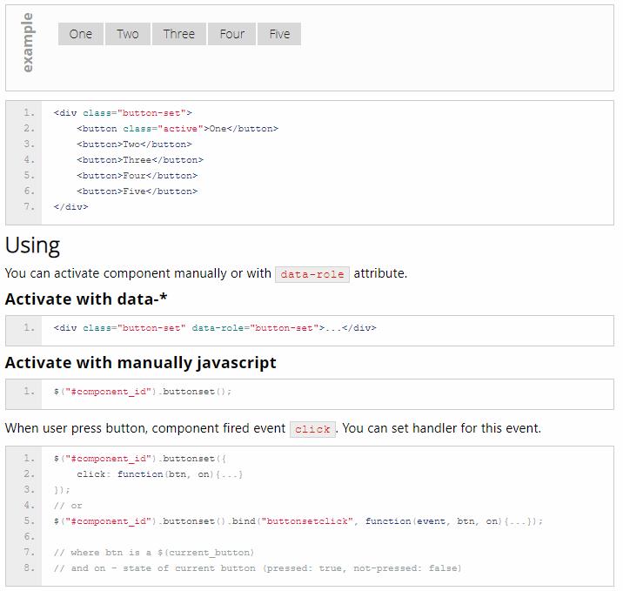Image resolution: width=623 pixels, height=591 pixels.
Task: Click the 'Activate with manually javascript' heading
Action: [140, 362]
